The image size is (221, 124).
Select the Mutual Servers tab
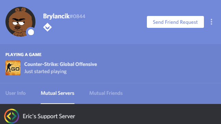click(x=57, y=93)
